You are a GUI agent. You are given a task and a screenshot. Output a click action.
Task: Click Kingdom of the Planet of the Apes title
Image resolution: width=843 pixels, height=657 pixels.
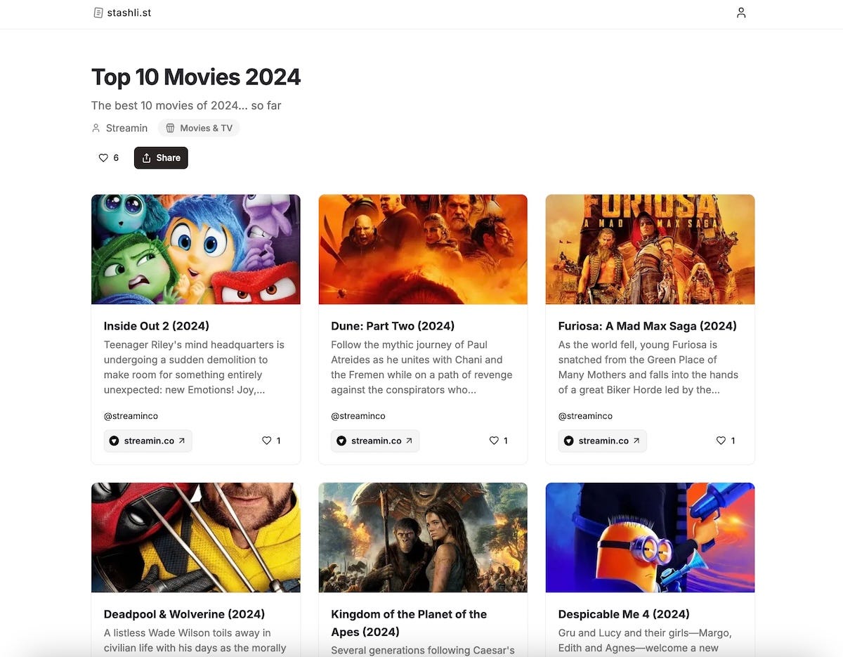(x=409, y=623)
